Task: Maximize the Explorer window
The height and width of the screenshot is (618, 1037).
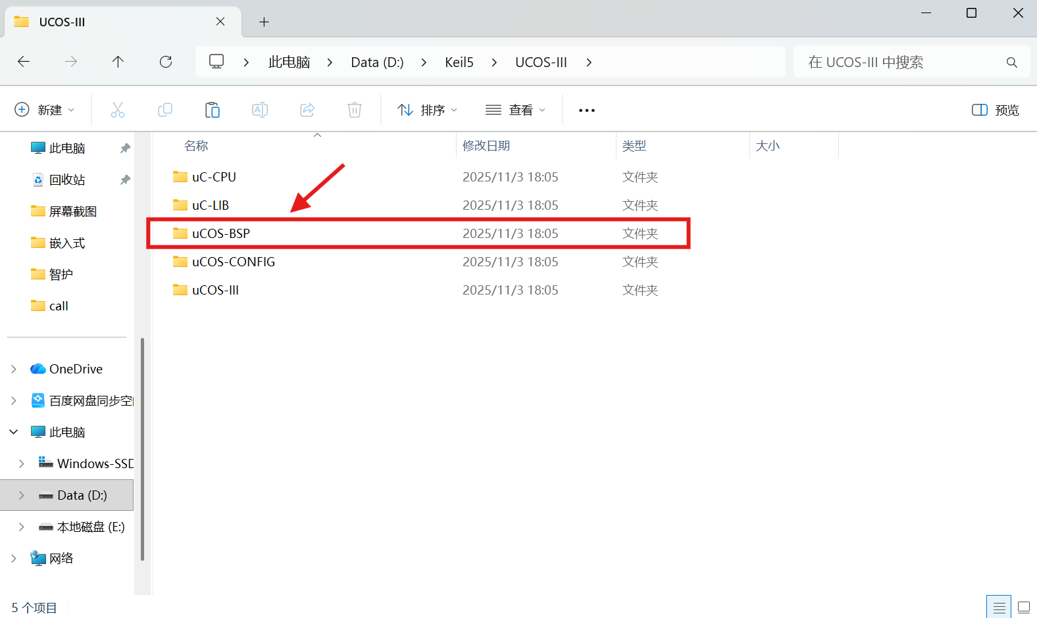Action: pos(971,13)
